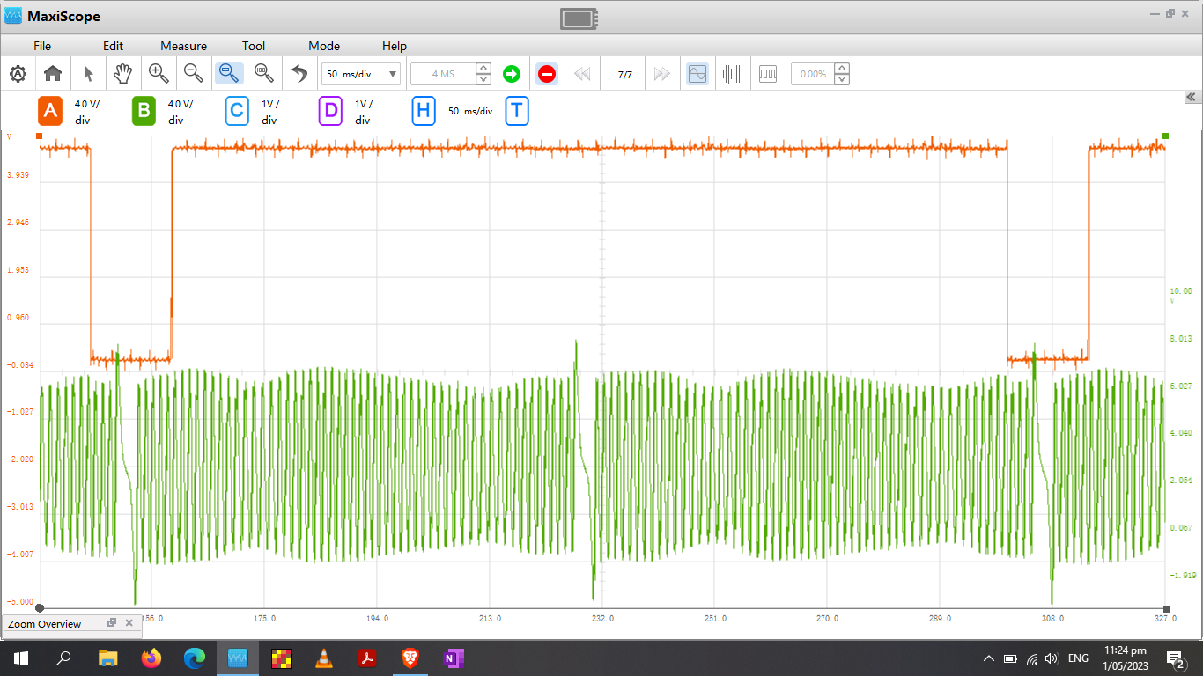The image size is (1203, 676).
Task: Collapse the side panel double chevron
Action: coord(1191,97)
